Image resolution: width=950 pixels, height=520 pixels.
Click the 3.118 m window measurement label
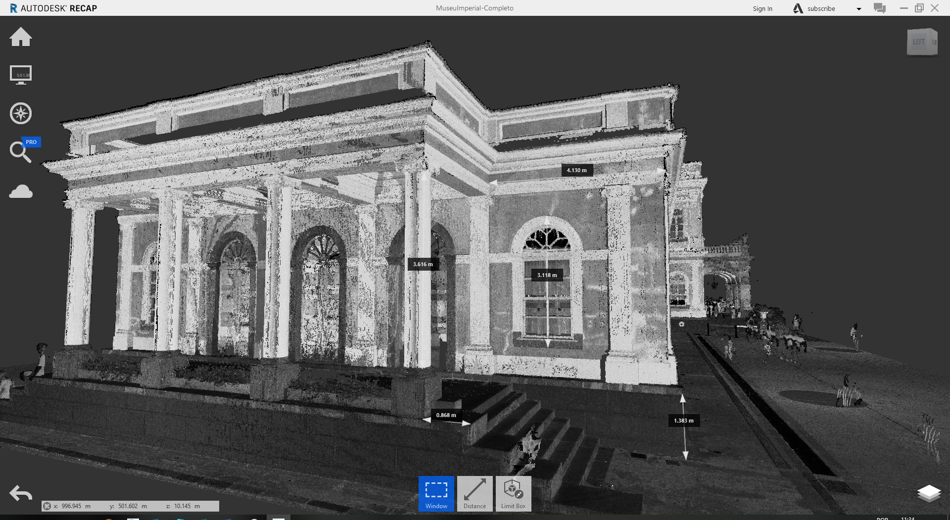coord(547,275)
